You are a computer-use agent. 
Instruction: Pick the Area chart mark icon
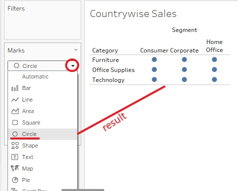[x=15, y=111]
